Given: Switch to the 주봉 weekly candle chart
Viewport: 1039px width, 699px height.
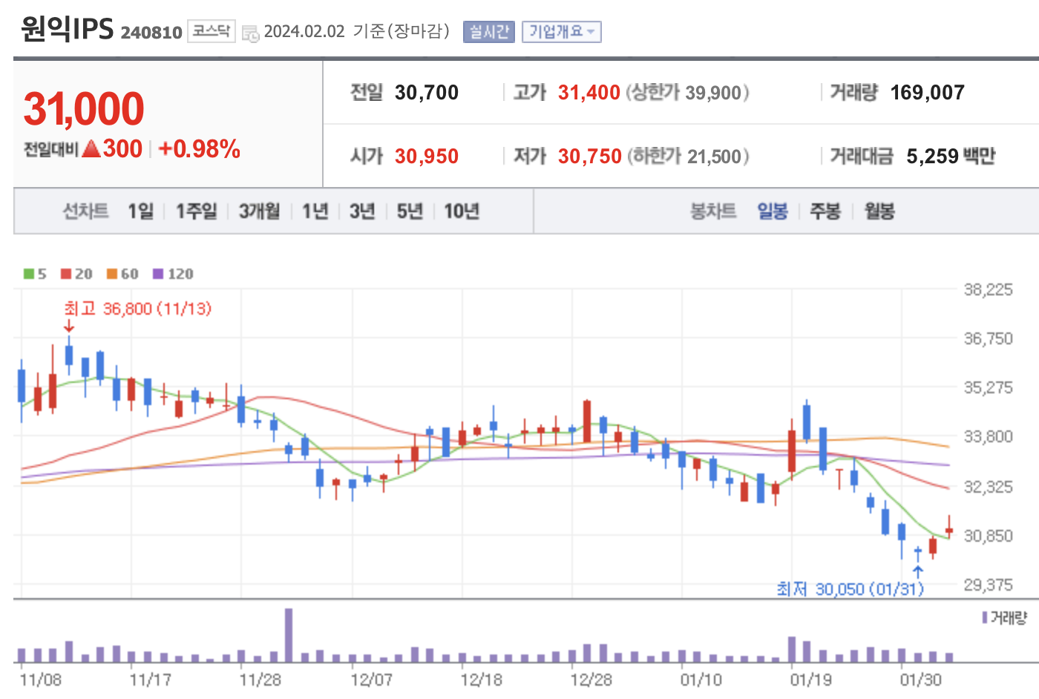Looking at the screenshot, I should click(x=825, y=211).
